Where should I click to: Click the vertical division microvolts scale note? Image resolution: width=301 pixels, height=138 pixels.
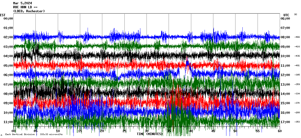34,134
